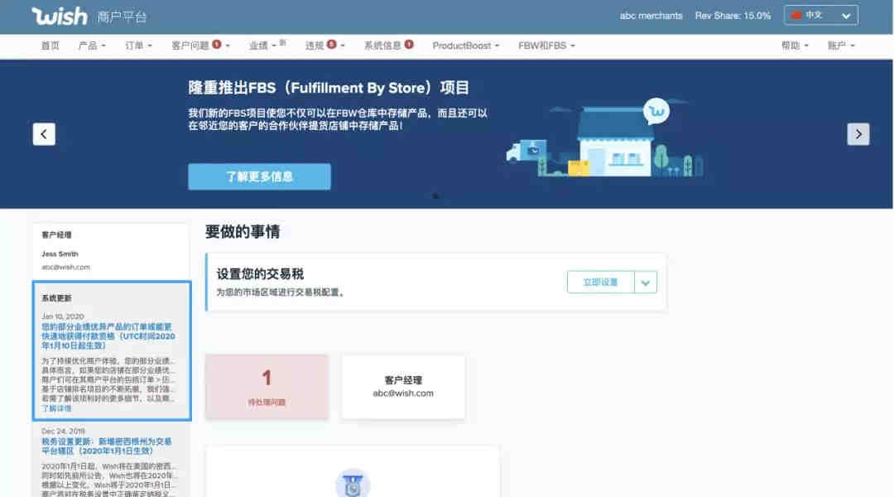894x497 pixels.
Task: Click the red badge on 客户问题
Action: tap(217, 44)
